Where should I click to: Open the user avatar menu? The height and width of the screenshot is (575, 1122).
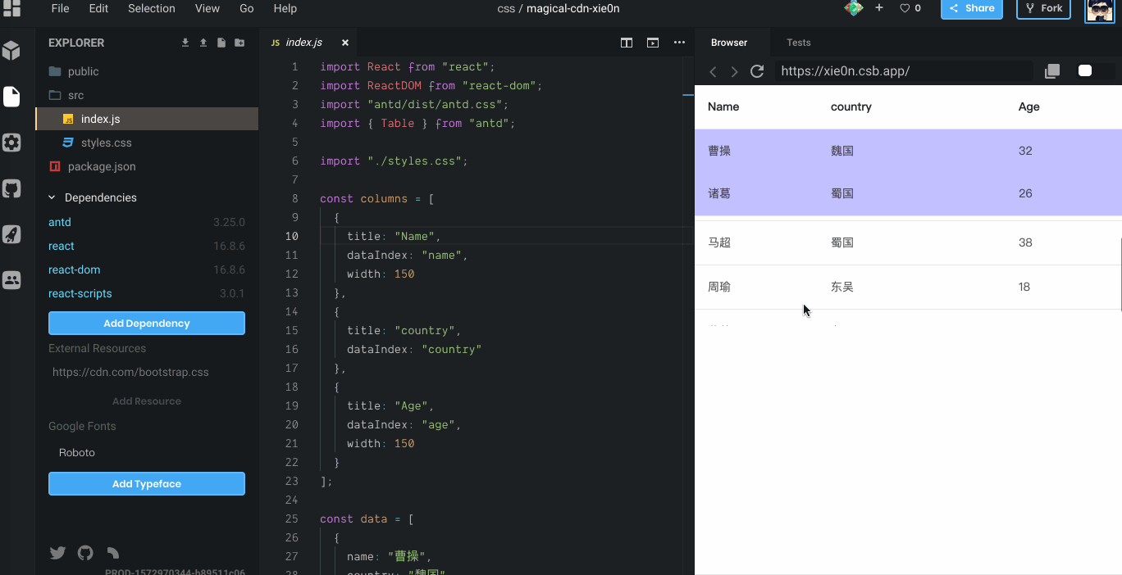(1100, 10)
